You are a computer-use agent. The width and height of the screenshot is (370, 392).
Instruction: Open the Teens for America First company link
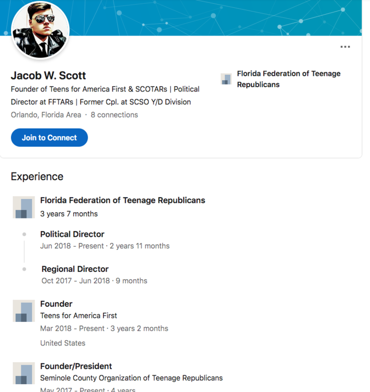tap(78, 316)
